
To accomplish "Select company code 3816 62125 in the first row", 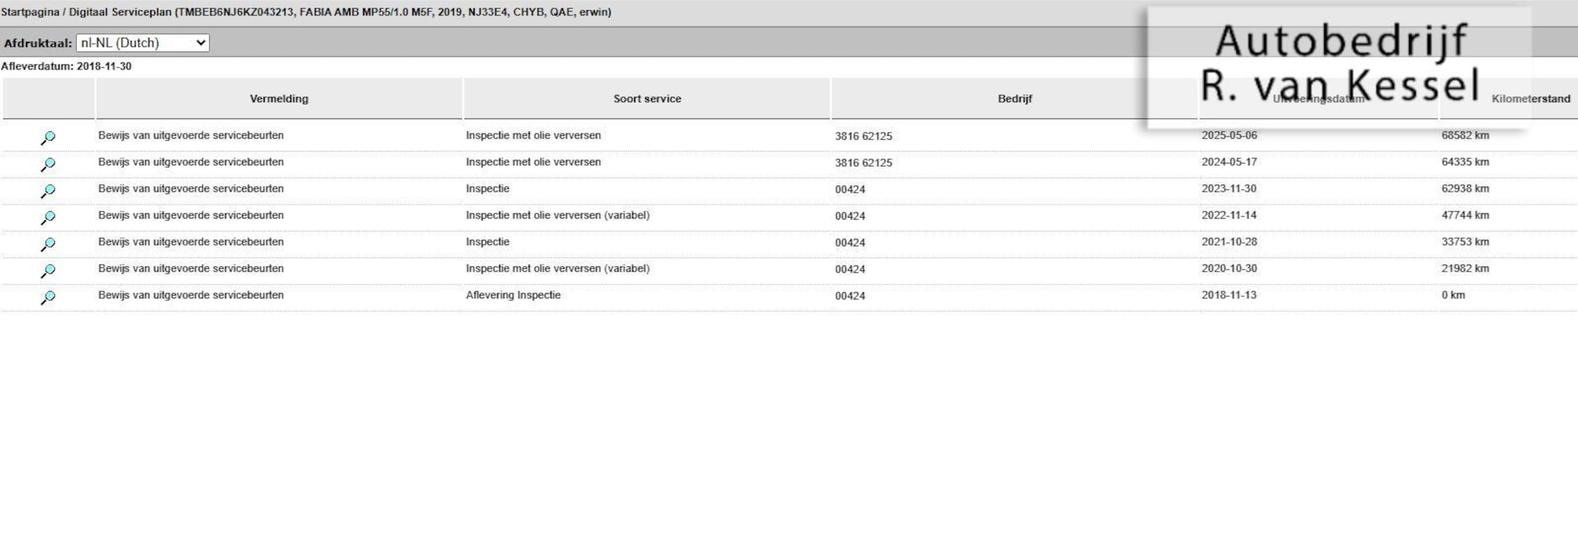I will point(863,136).
